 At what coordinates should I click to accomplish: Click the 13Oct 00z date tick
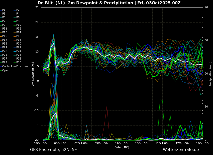point(142,143)
